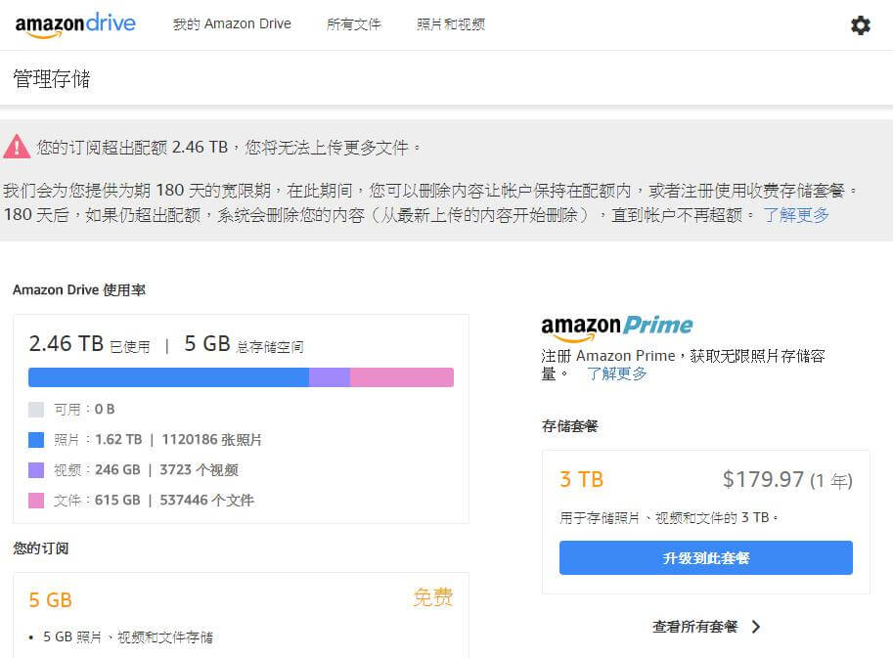Click the blue photos legend square
The width and height of the screenshot is (893, 658).
[36, 440]
